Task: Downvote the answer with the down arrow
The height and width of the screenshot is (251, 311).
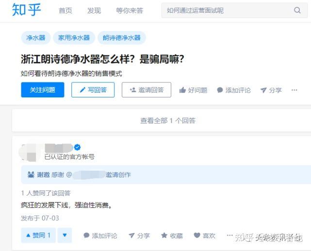Action: pos(65,235)
